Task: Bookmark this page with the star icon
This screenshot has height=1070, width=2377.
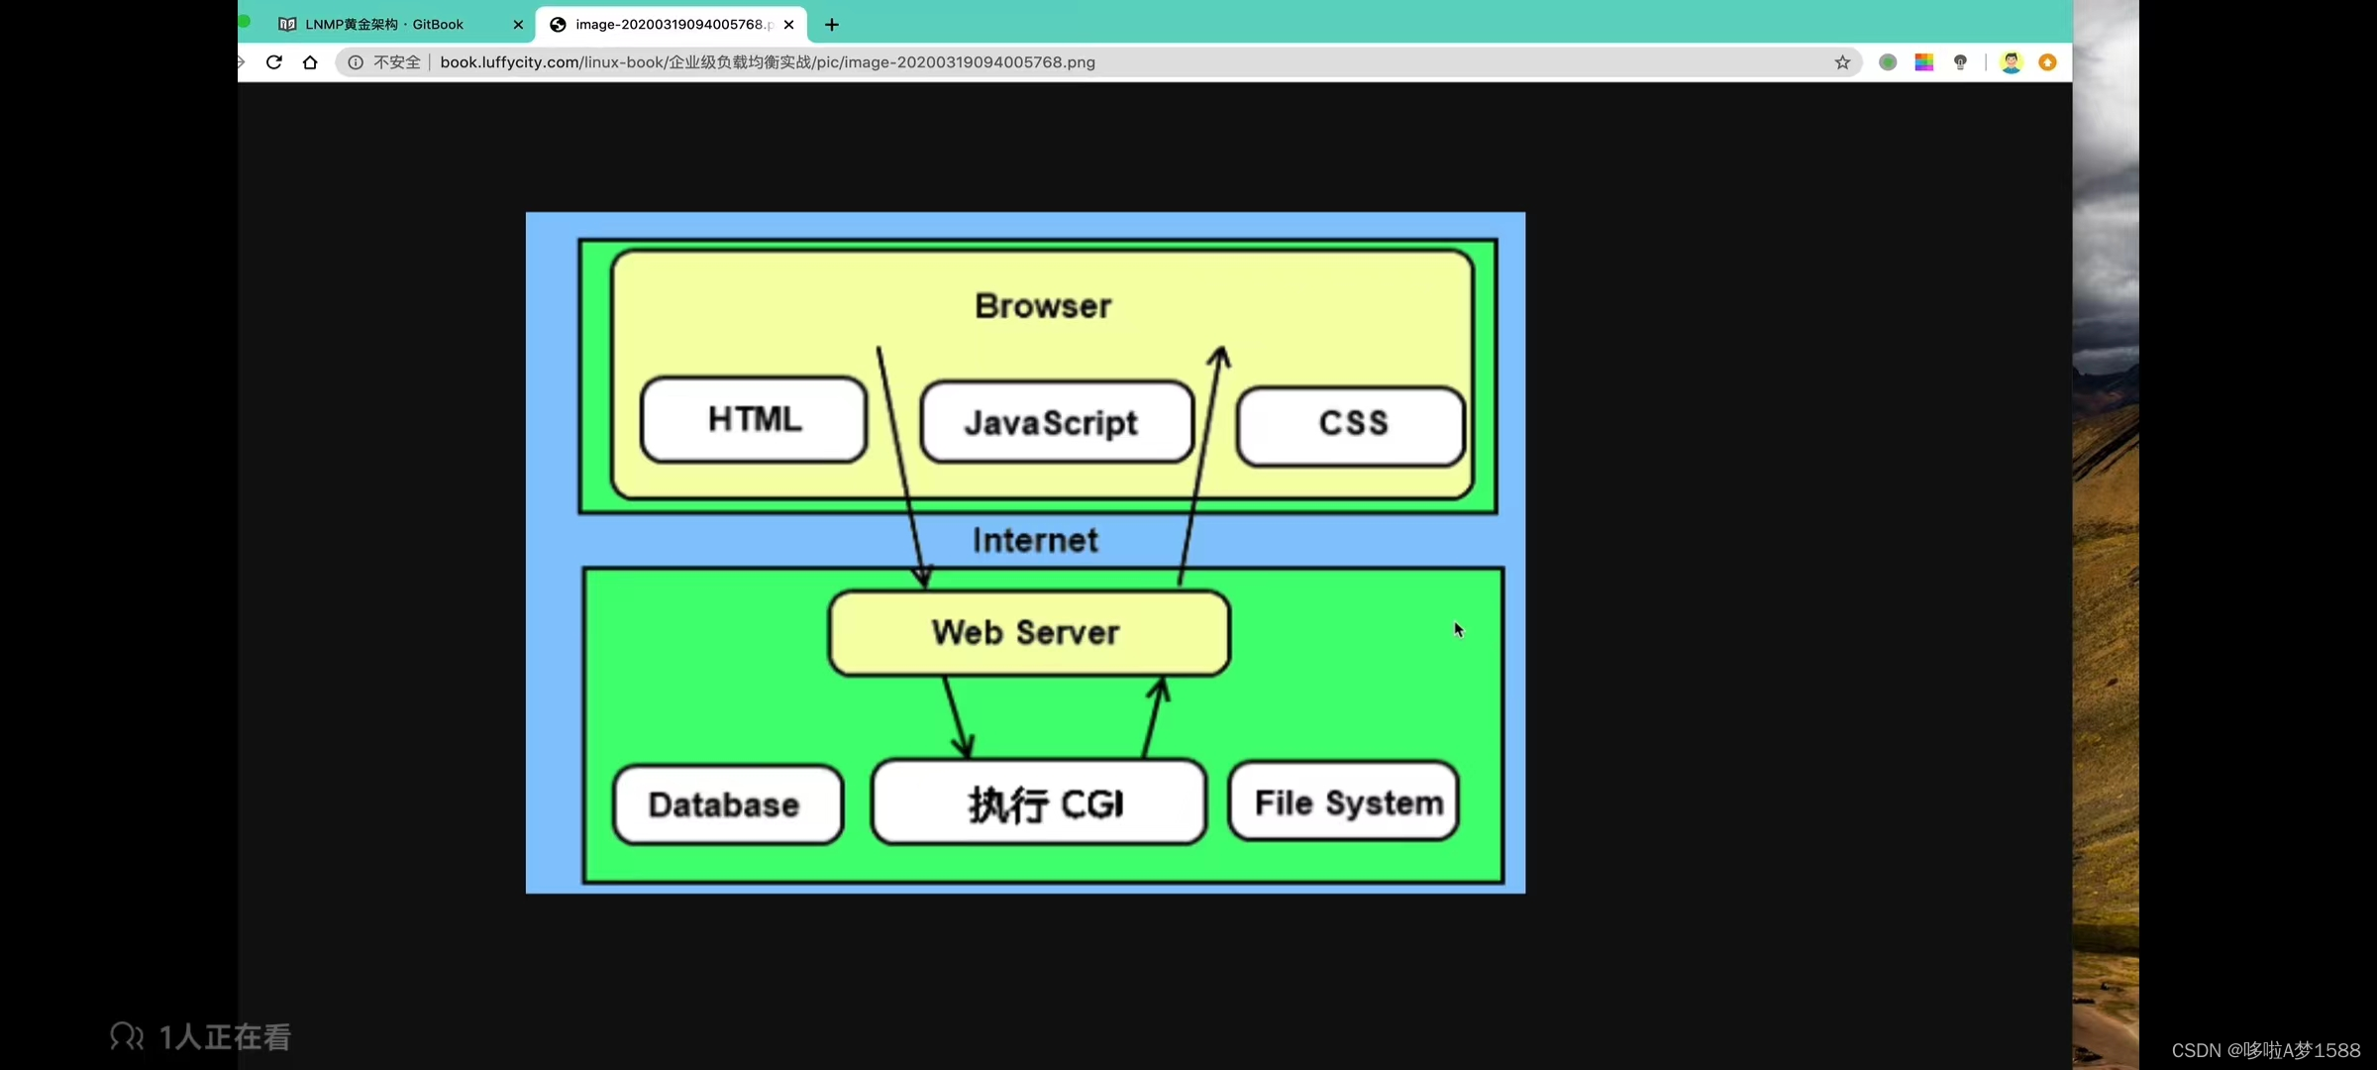Action: click(x=1842, y=62)
